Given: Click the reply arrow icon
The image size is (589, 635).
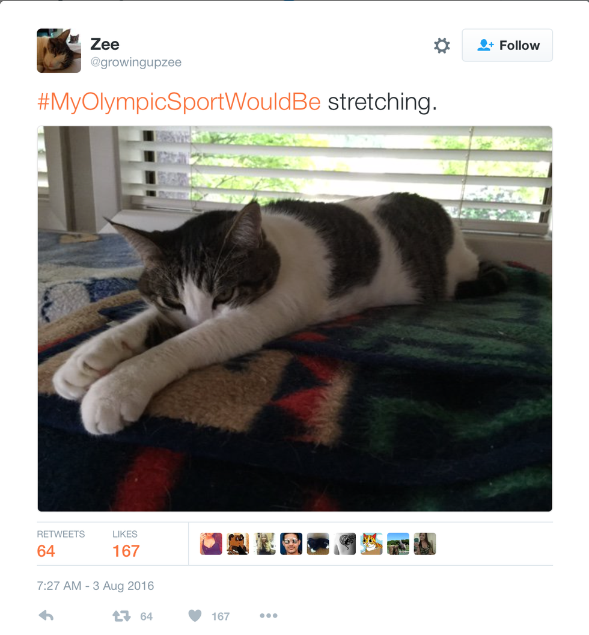Looking at the screenshot, I should coord(46,616).
